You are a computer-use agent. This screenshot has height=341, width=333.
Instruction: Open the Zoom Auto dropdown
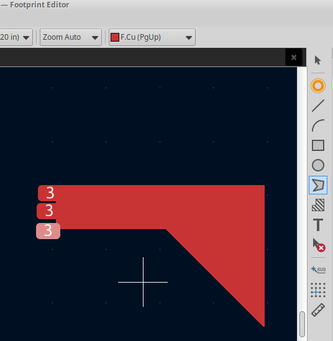pyautogui.click(x=71, y=37)
